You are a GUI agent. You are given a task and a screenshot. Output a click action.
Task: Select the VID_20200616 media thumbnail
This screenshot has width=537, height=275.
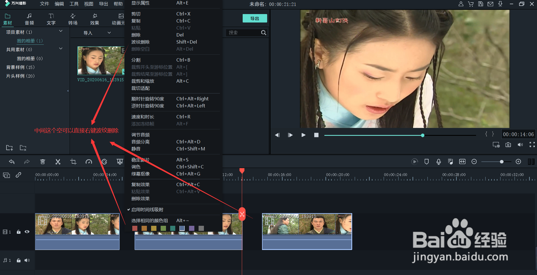click(101, 60)
